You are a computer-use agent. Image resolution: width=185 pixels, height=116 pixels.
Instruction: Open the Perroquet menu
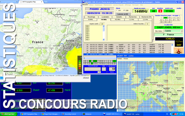[x=135, y=5]
